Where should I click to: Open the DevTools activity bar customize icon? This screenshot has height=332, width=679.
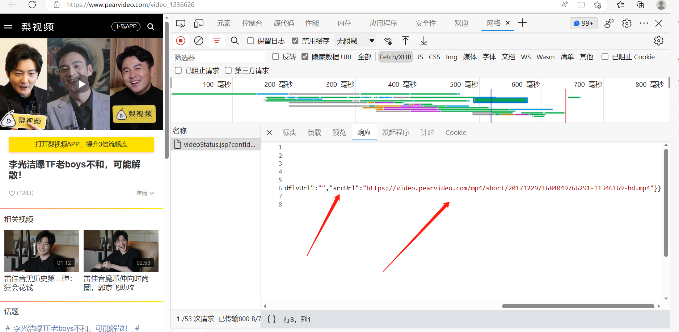[x=609, y=24]
